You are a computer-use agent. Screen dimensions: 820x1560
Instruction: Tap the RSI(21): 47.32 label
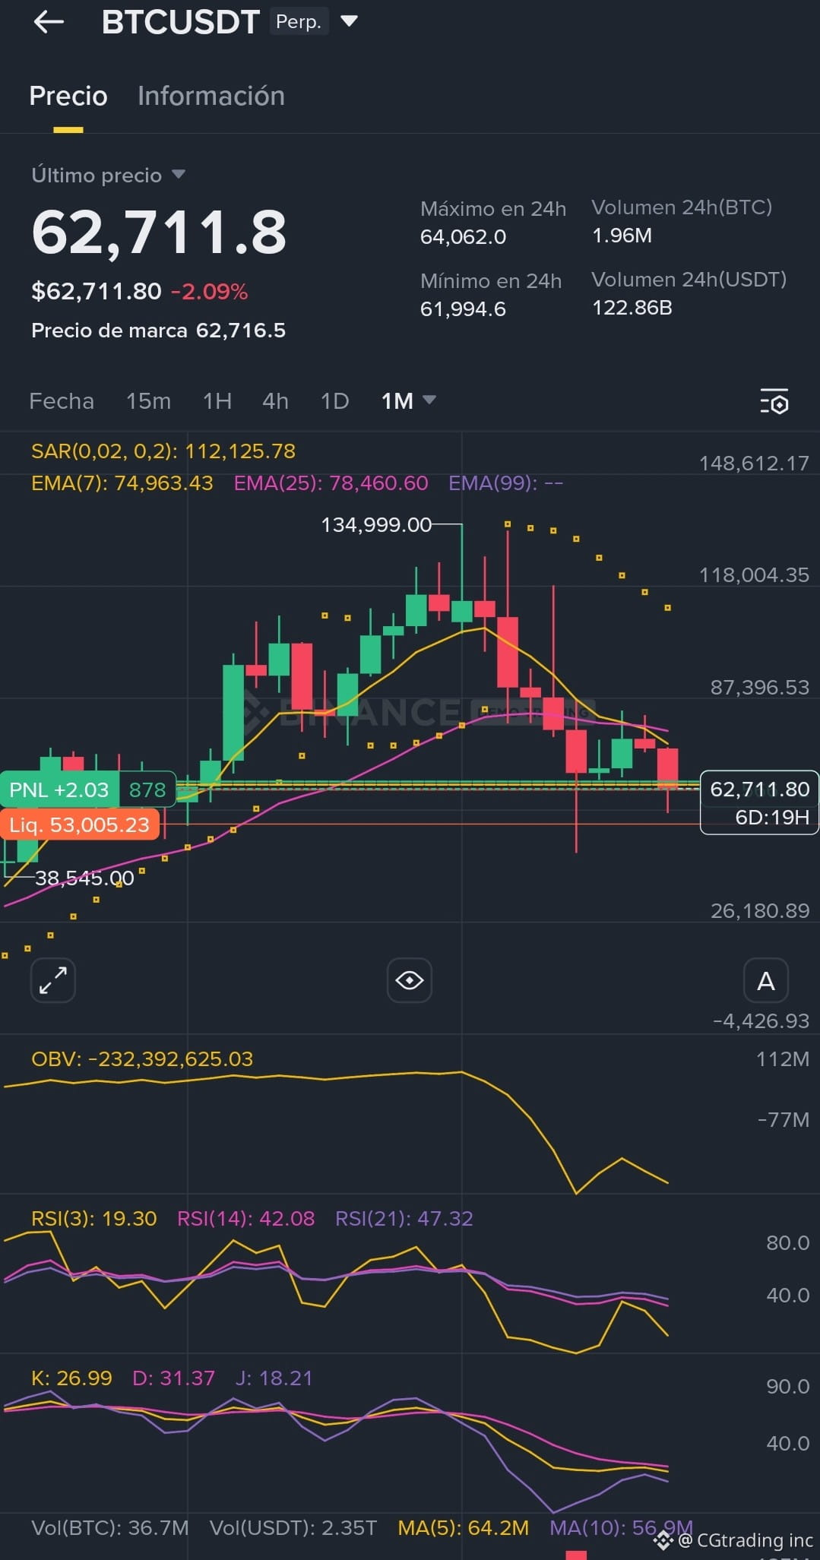tap(404, 1218)
